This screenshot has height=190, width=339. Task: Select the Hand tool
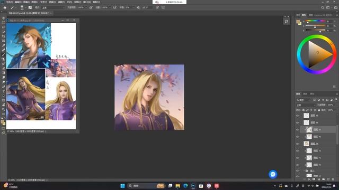(x=3, y=105)
